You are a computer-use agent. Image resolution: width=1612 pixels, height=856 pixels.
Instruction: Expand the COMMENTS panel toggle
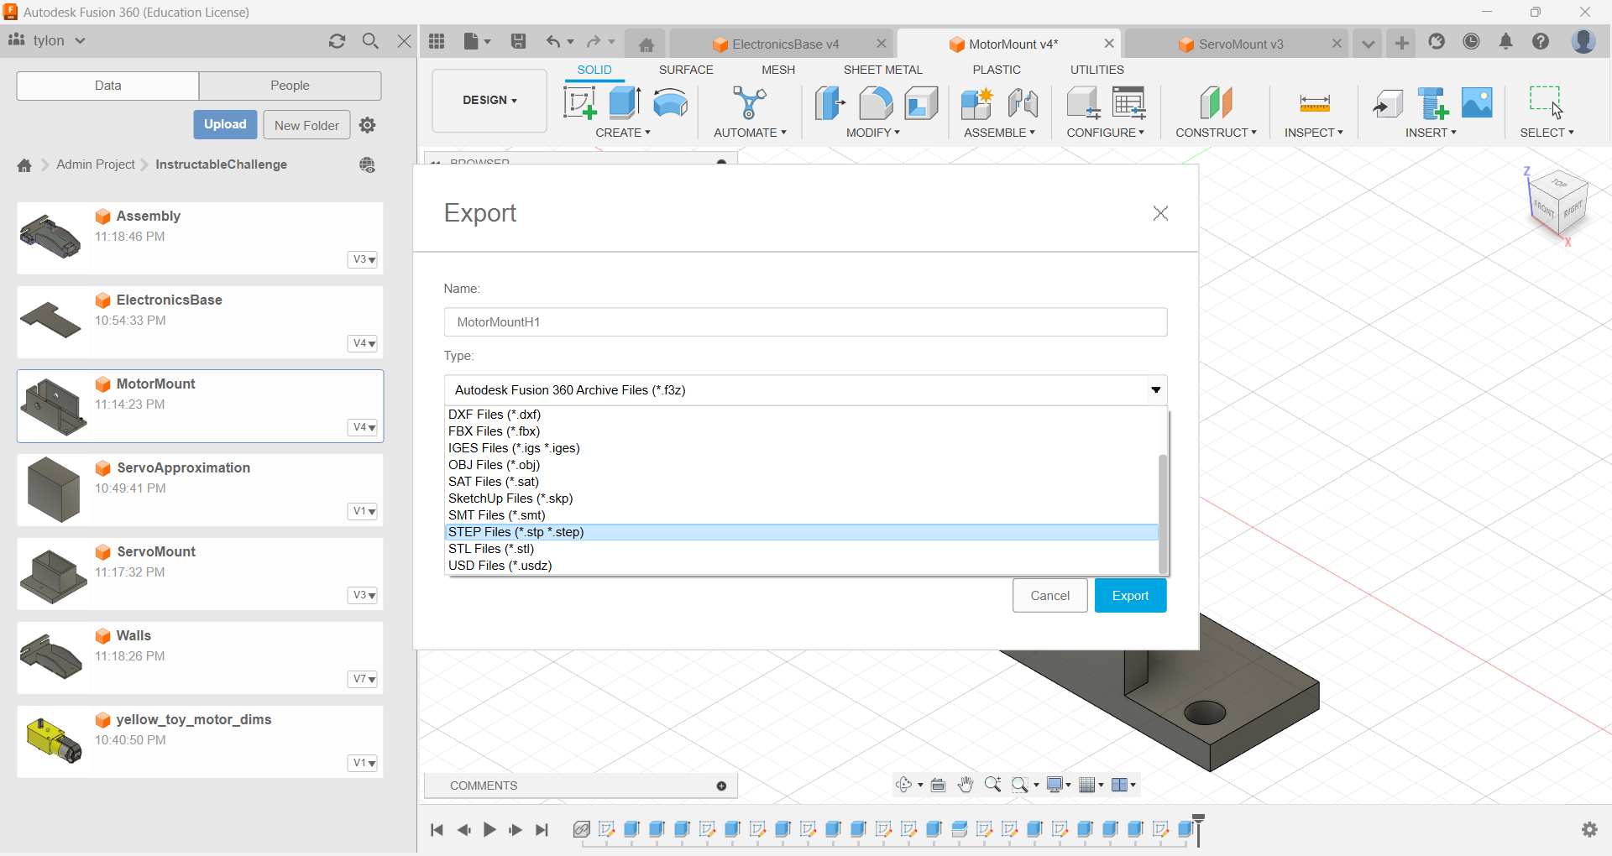pyautogui.click(x=721, y=786)
